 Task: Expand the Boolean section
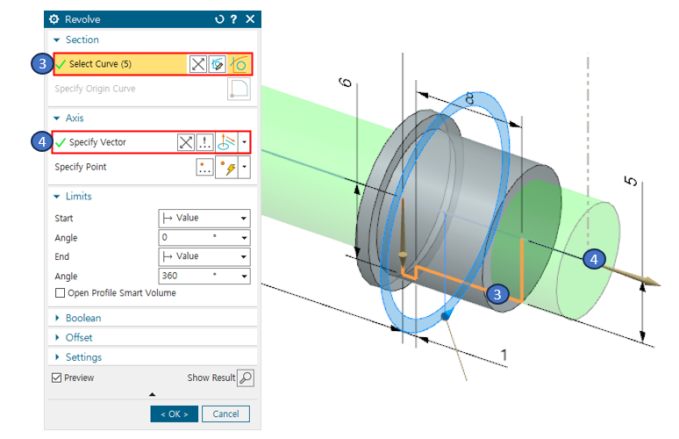click(83, 318)
